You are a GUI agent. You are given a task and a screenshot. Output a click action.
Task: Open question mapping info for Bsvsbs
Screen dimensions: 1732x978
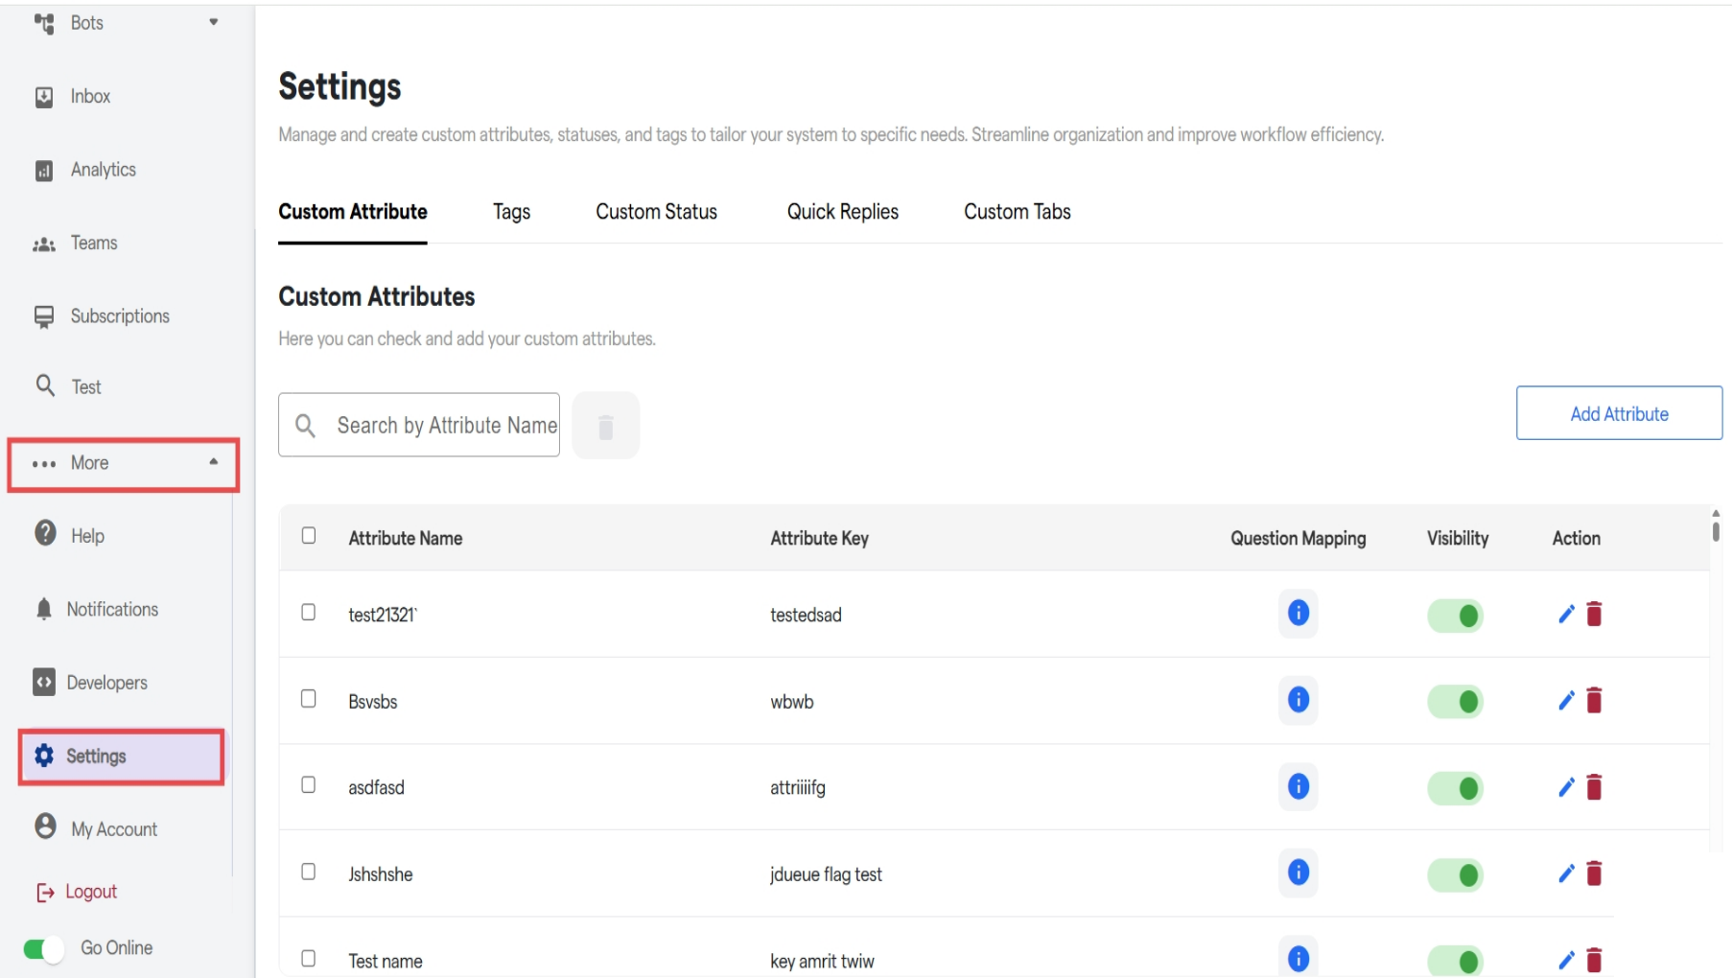pyautogui.click(x=1299, y=700)
